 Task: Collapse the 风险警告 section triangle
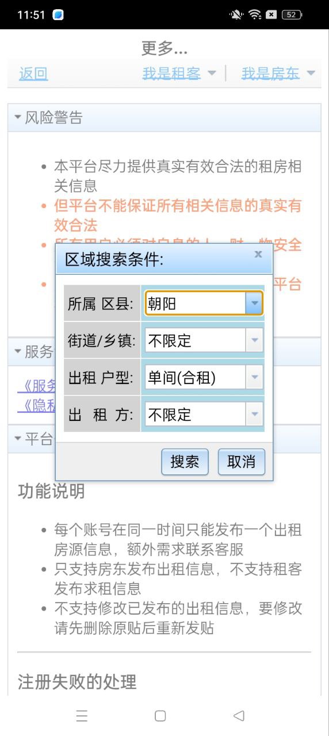pyautogui.click(x=18, y=118)
